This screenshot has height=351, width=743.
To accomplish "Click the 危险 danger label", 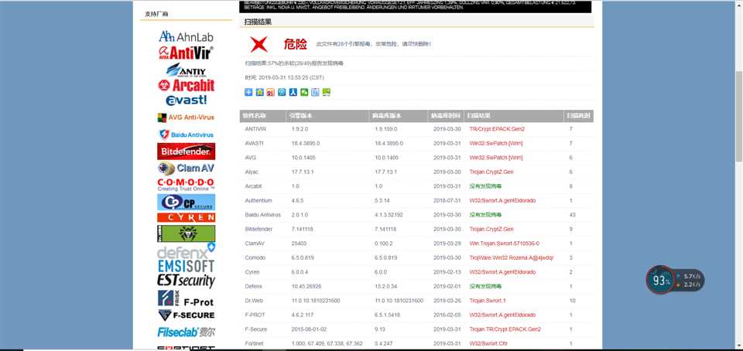I will pos(295,45).
